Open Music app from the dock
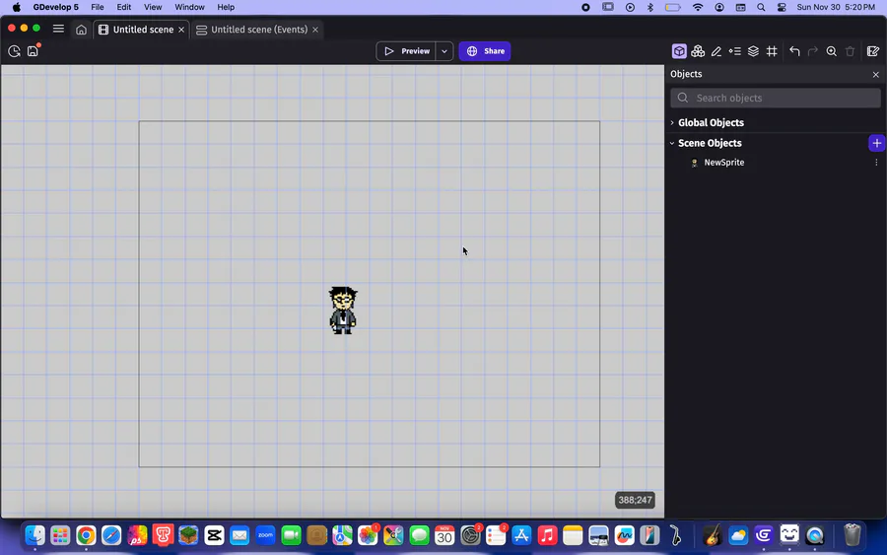Viewport: 887px width, 555px height. point(547,535)
